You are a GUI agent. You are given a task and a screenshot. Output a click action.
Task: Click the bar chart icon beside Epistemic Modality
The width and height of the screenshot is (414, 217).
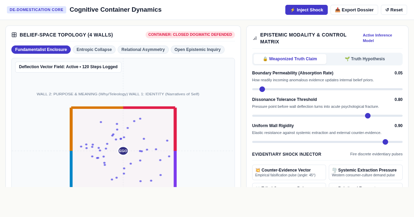[255, 38]
